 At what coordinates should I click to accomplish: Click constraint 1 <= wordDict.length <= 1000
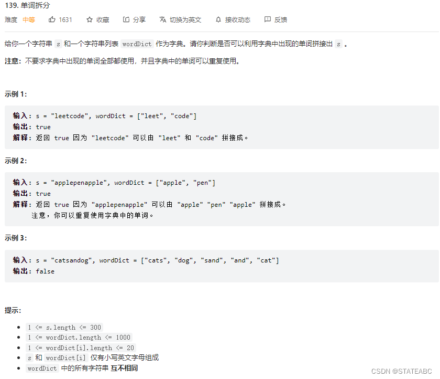(x=79, y=337)
